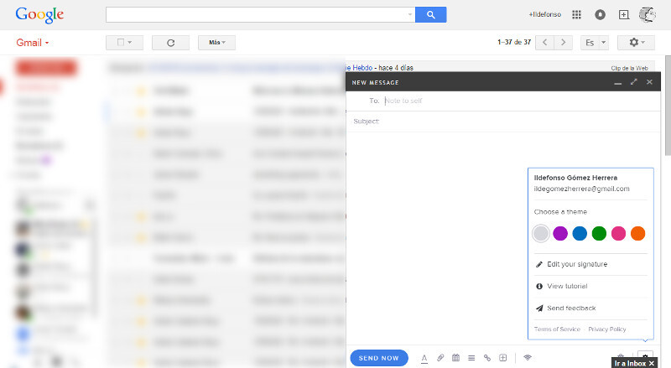671x368 pixels.
Task: Click the Subject field of message
Action: [503, 122]
